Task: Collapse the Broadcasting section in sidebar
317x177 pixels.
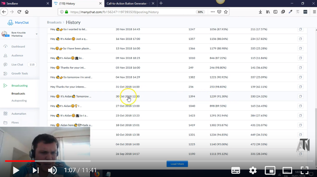Action: (19, 86)
